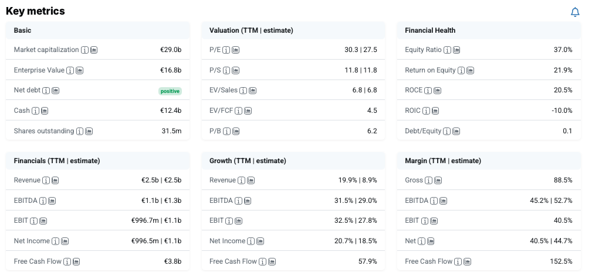
Task: Click the green positive badge for Net debt
Action: (170, 91)
